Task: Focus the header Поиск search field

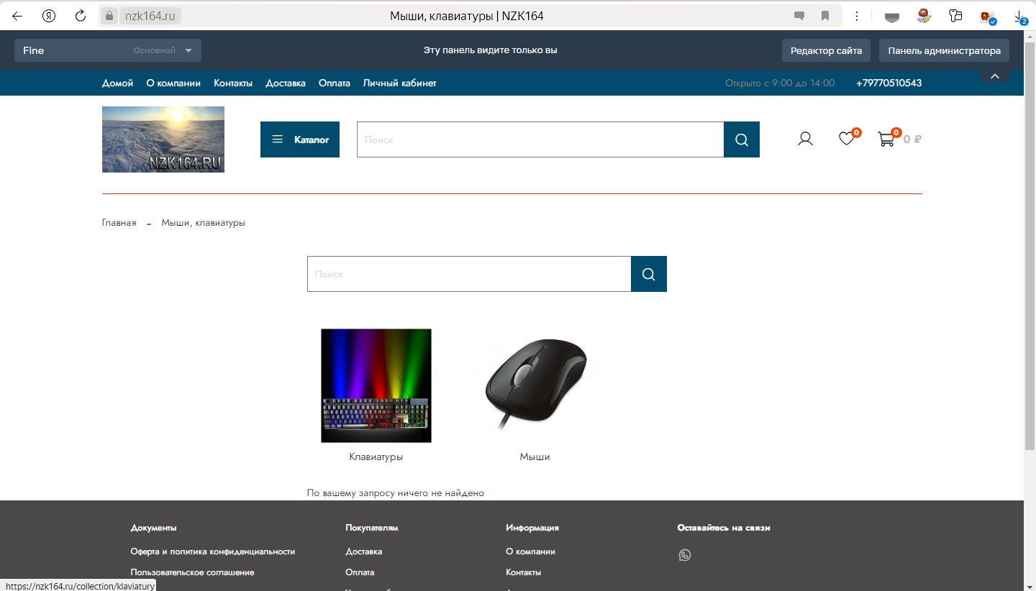Action: 540,139
